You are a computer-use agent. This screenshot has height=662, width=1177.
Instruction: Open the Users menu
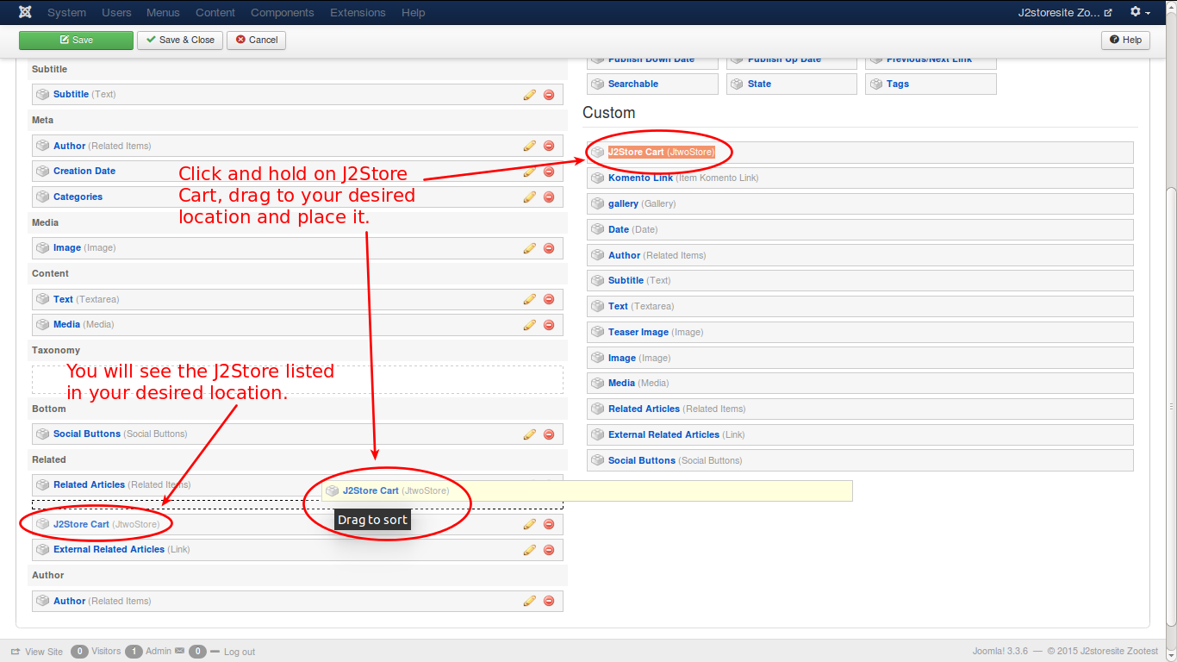coord(116,13)
